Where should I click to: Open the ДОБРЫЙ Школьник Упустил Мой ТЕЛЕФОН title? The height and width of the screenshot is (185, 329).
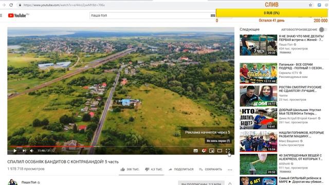tap(300, 112)
